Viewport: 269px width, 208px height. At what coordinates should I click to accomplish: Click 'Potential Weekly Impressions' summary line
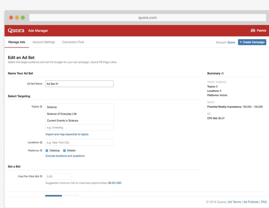(x=235, y=107)
